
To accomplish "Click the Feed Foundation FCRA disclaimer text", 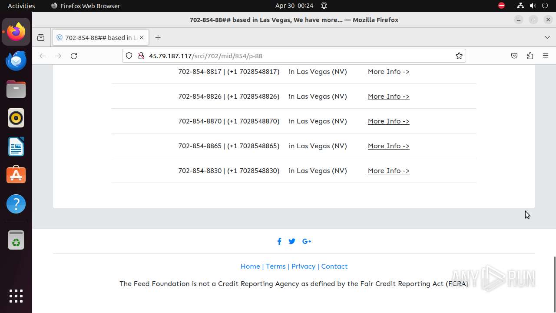I will [x=294, y=283].
